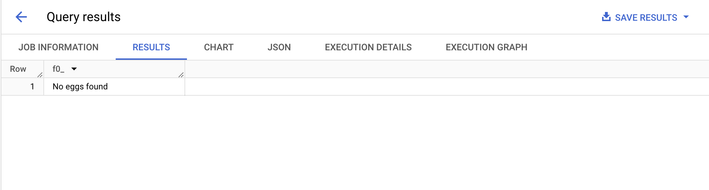
Task: Switch to the Job Information tab
Action: 59,47
